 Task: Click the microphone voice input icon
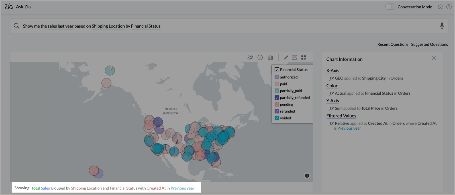click(442, 26)
